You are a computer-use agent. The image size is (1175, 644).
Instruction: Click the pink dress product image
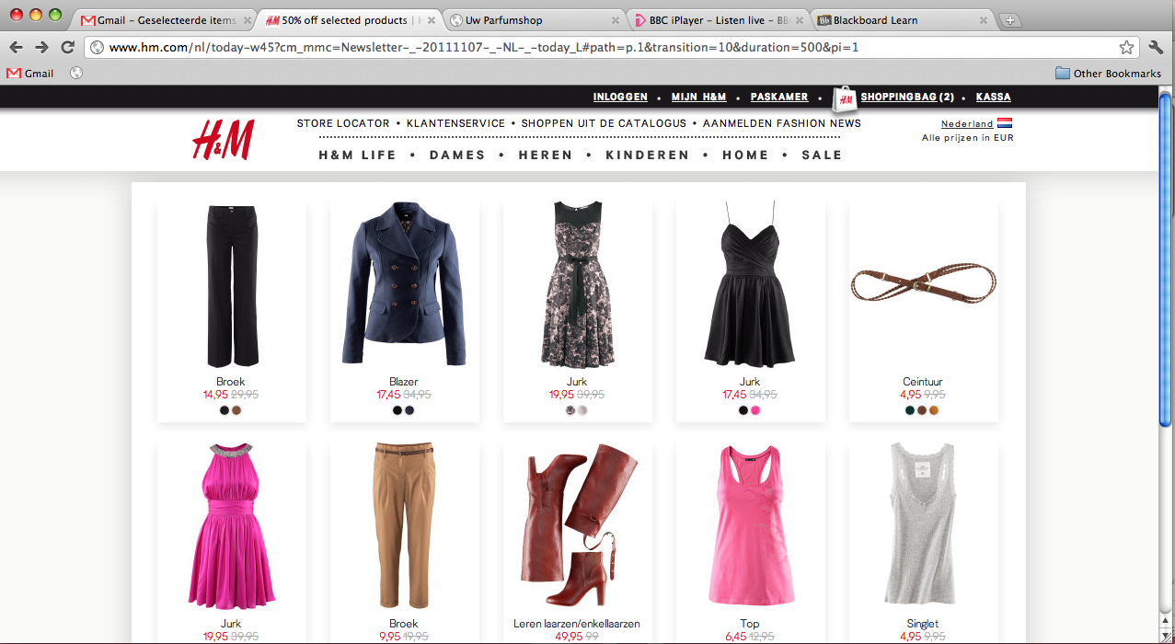tap(230, 524)
